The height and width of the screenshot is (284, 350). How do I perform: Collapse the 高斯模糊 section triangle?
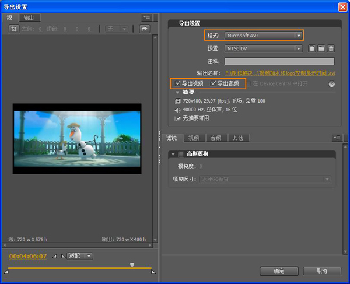(173, 154)
